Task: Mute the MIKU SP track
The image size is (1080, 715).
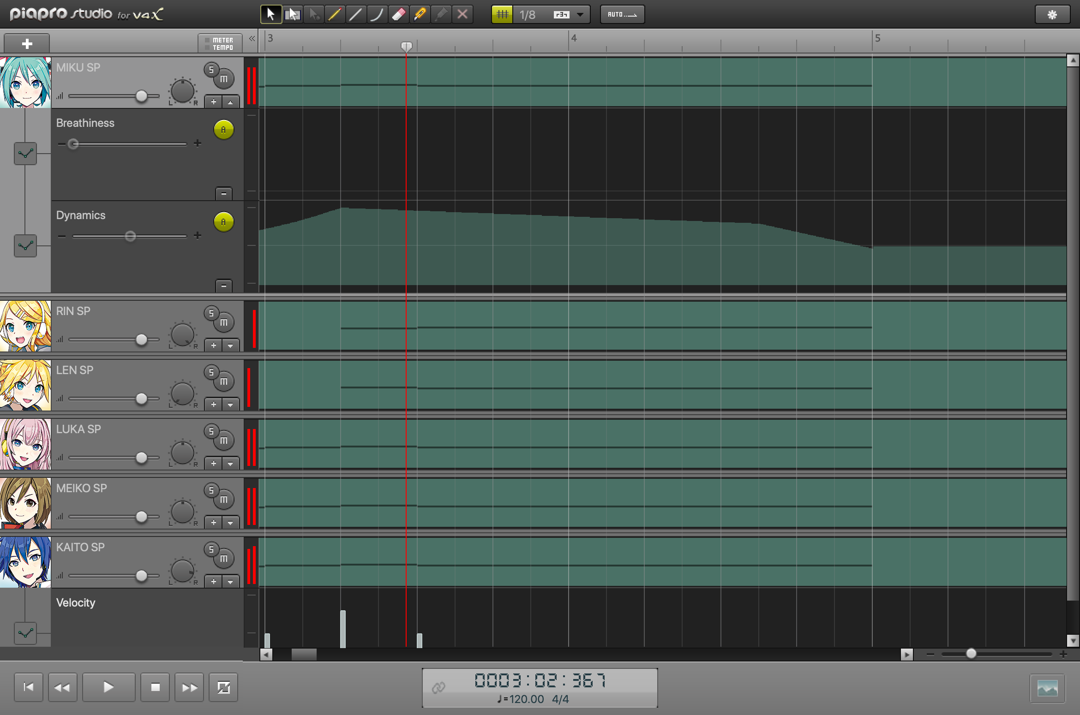Action: point(224,79)
